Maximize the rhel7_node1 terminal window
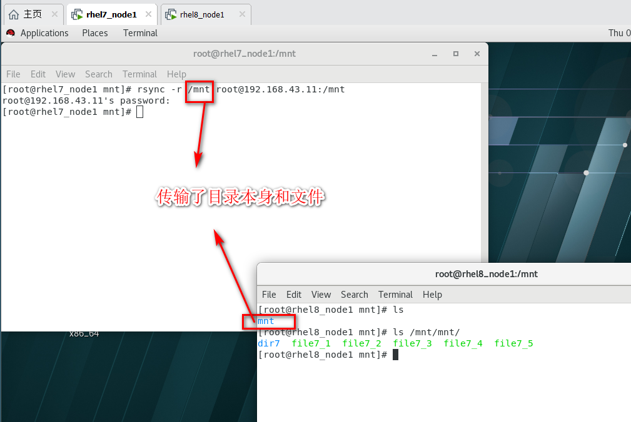This screenshot has width=631, height=422. pos(456,54)
